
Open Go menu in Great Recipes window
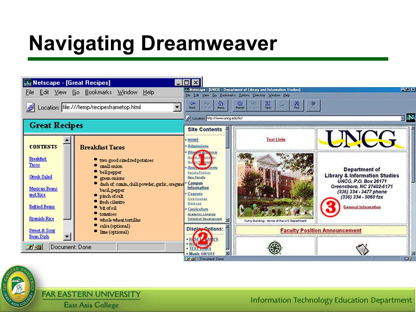pyautogui.click(x=75, y=92)
